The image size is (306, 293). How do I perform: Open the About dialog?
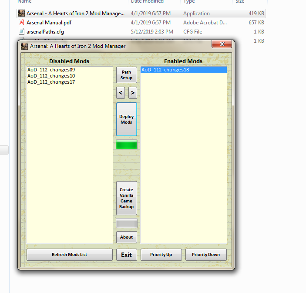point(127,237)
